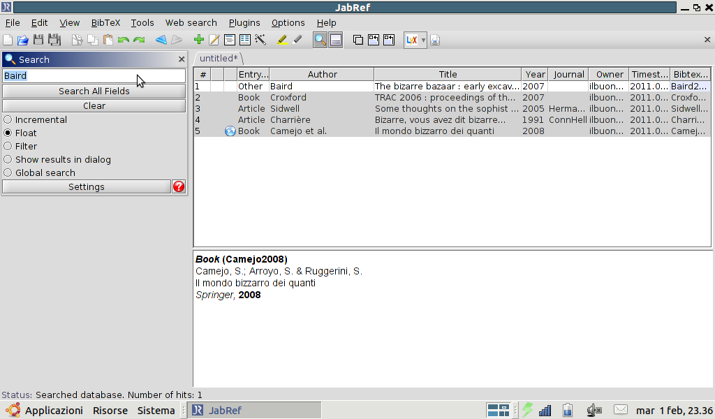Image resolution: width=715 pixels, height=419 pixels.
Task: Click the Clear button in the search panel
Action: (94, 105)
